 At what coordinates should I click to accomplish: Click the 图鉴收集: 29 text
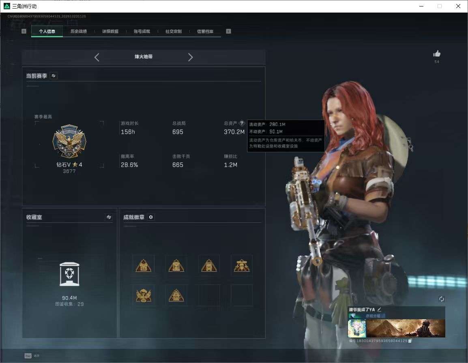(x=69, y=304)
